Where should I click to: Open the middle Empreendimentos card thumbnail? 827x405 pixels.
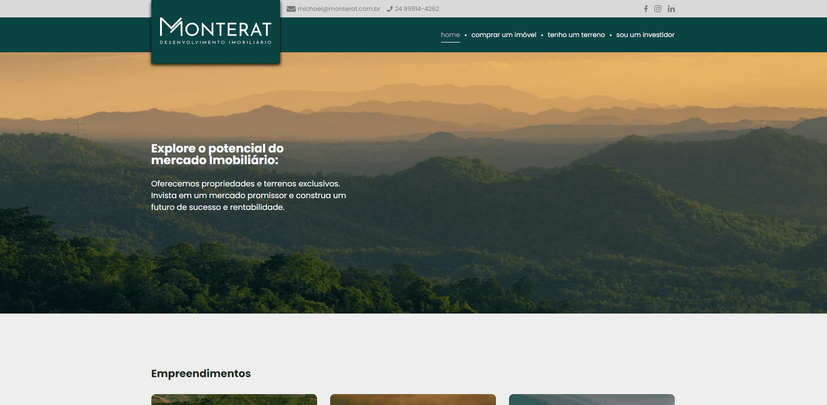coord(413,399)
